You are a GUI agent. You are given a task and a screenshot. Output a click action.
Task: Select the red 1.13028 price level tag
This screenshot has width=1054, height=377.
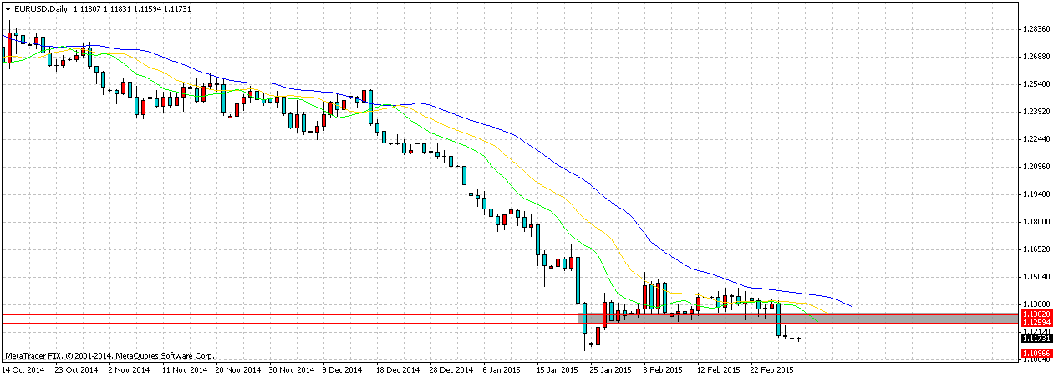(1036, 314)
